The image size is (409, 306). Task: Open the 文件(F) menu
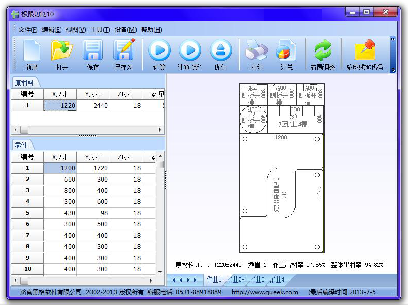pyautogui.click(x=28, y=30)
